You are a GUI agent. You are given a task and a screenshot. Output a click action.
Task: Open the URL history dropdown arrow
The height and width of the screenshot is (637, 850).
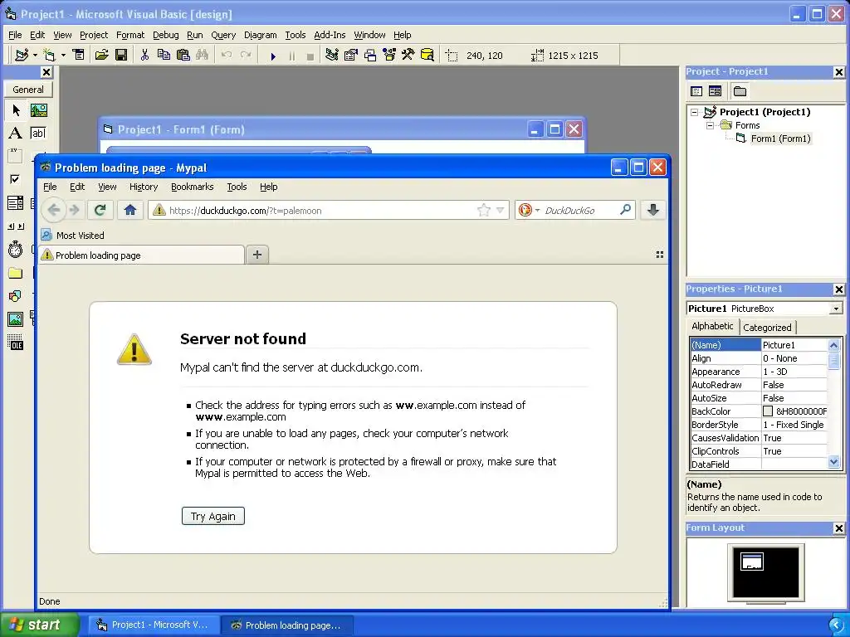coord(500,210)
